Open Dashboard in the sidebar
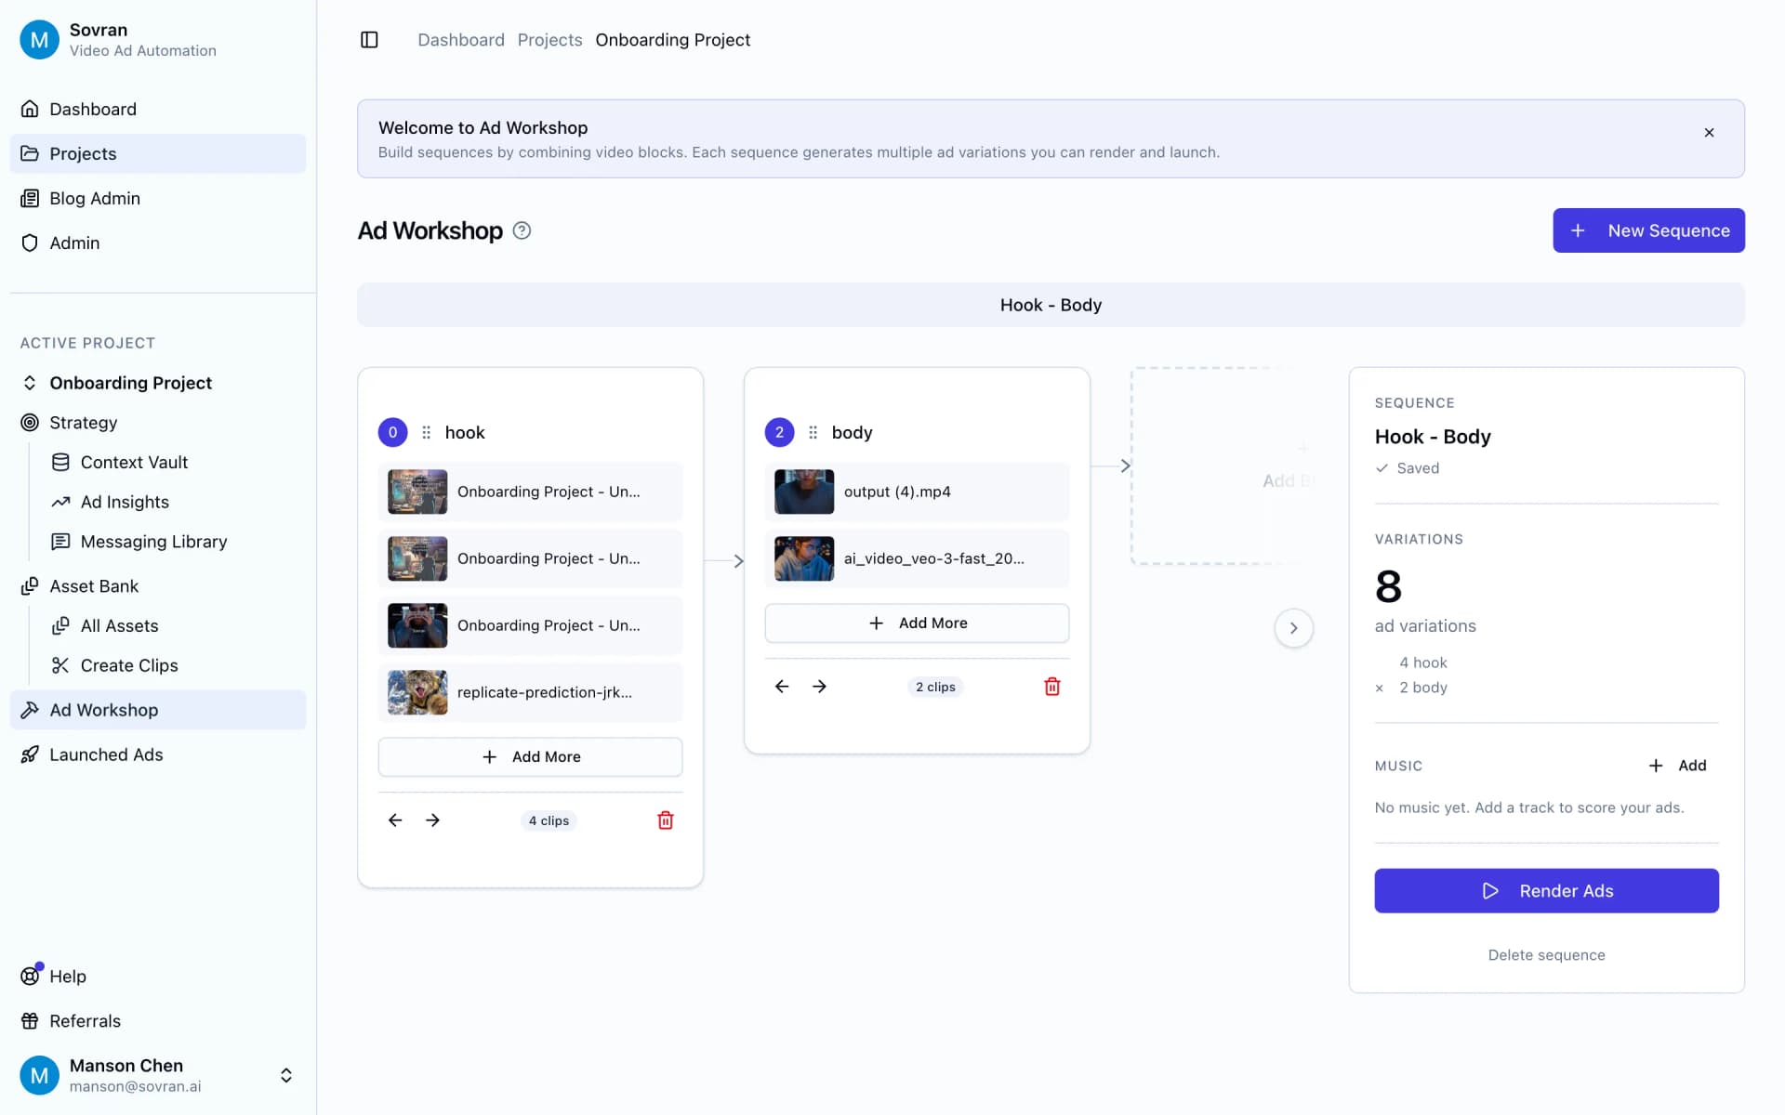Screen dimensions: 1785x1115 click(158, 109)
